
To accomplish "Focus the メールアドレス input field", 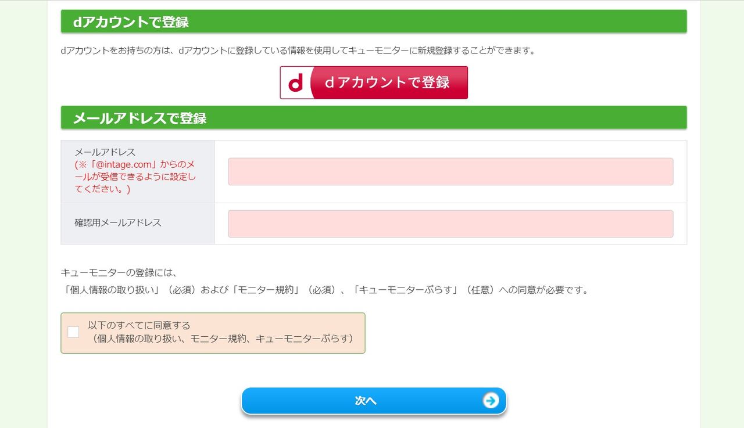I will (450, 172).
